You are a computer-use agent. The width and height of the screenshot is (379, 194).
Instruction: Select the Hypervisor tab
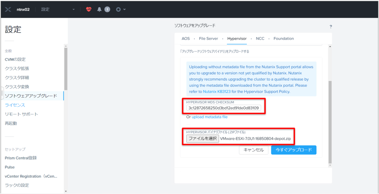click(237, 38)
